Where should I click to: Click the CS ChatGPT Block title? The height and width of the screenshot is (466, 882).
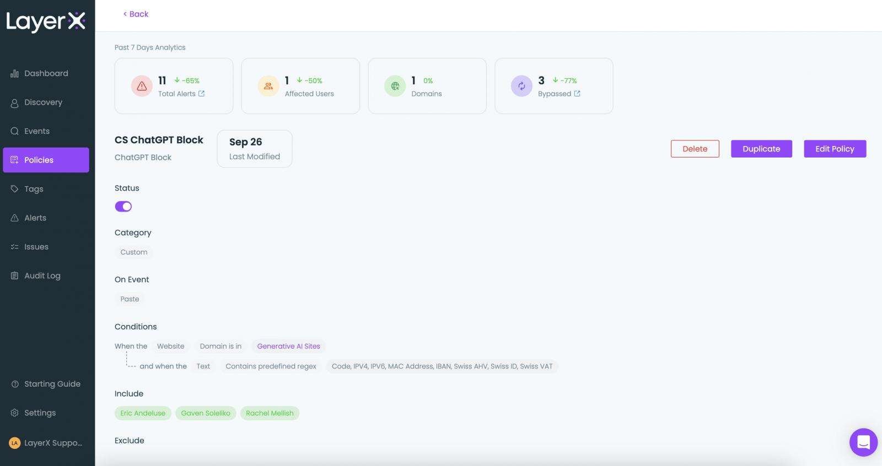[159, 140]
